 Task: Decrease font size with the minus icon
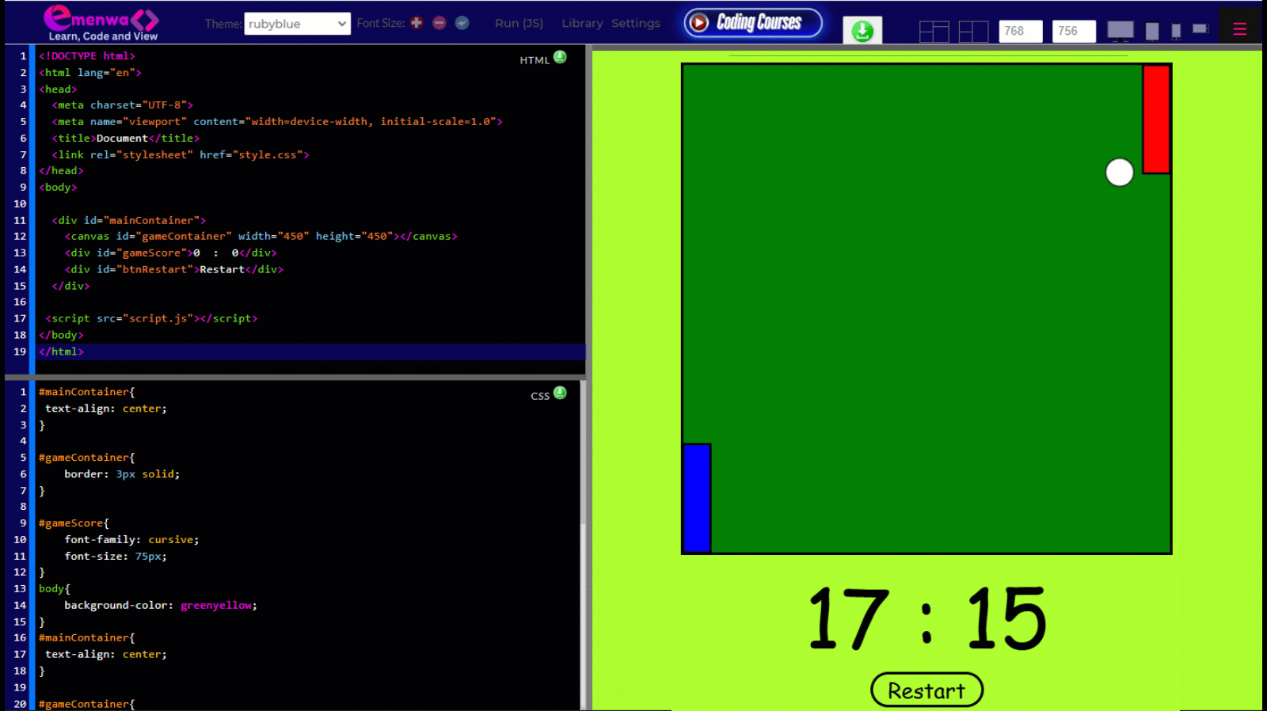pos(439,23)
